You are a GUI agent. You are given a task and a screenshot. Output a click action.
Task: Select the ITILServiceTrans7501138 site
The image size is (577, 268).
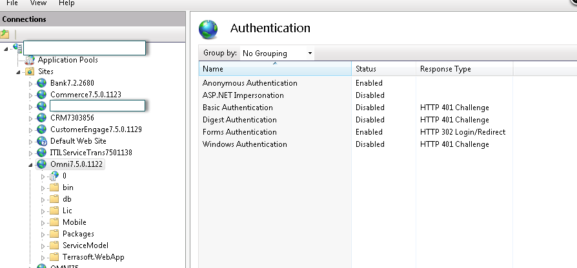pyautogui.click(x=90, y=153)
